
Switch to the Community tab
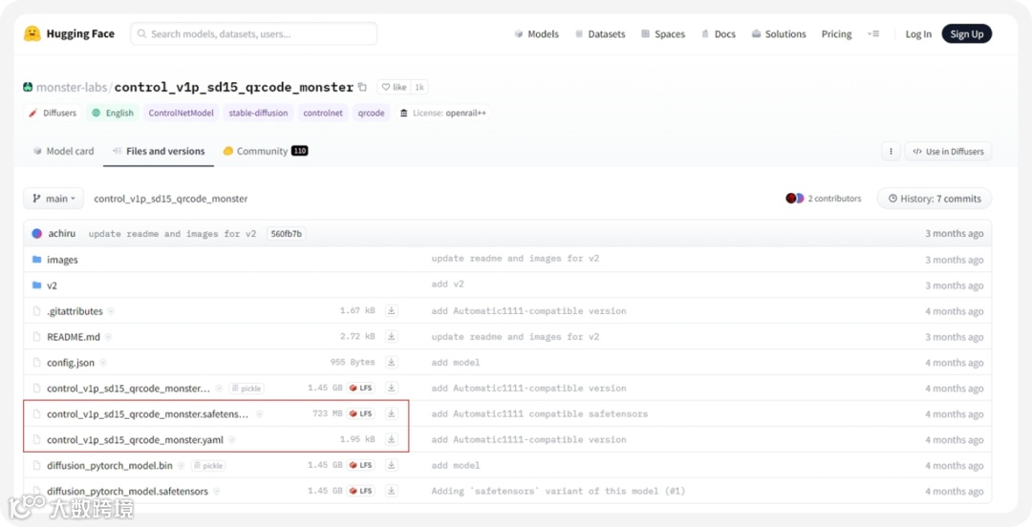[266, 152]
